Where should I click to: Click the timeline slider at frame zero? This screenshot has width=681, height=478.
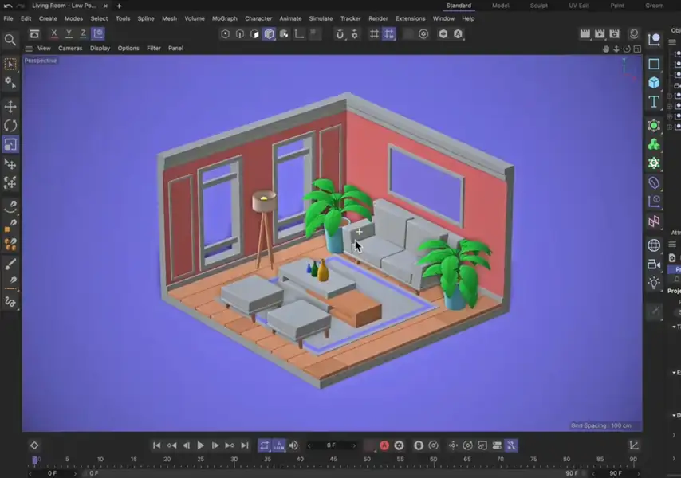tap(36, 460)
